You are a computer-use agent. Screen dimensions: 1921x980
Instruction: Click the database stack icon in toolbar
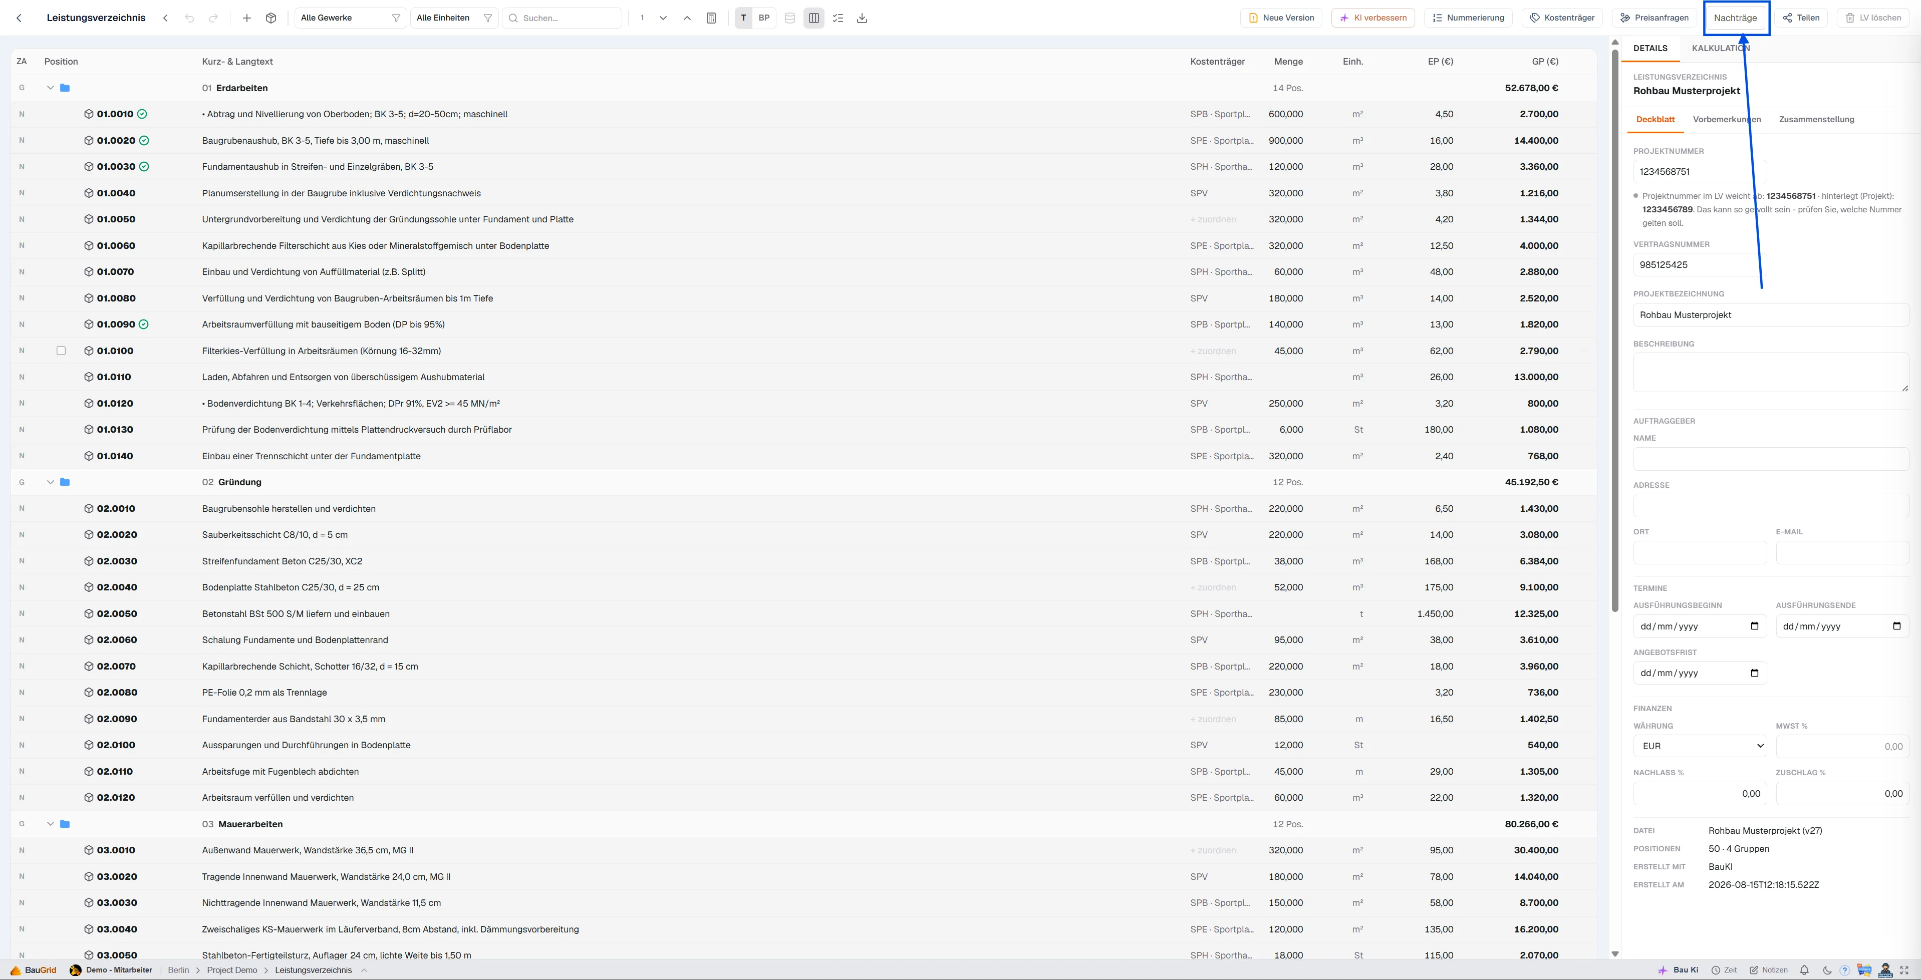(790, 18)
